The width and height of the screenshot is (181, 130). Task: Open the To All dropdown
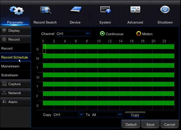coord(107,115)
